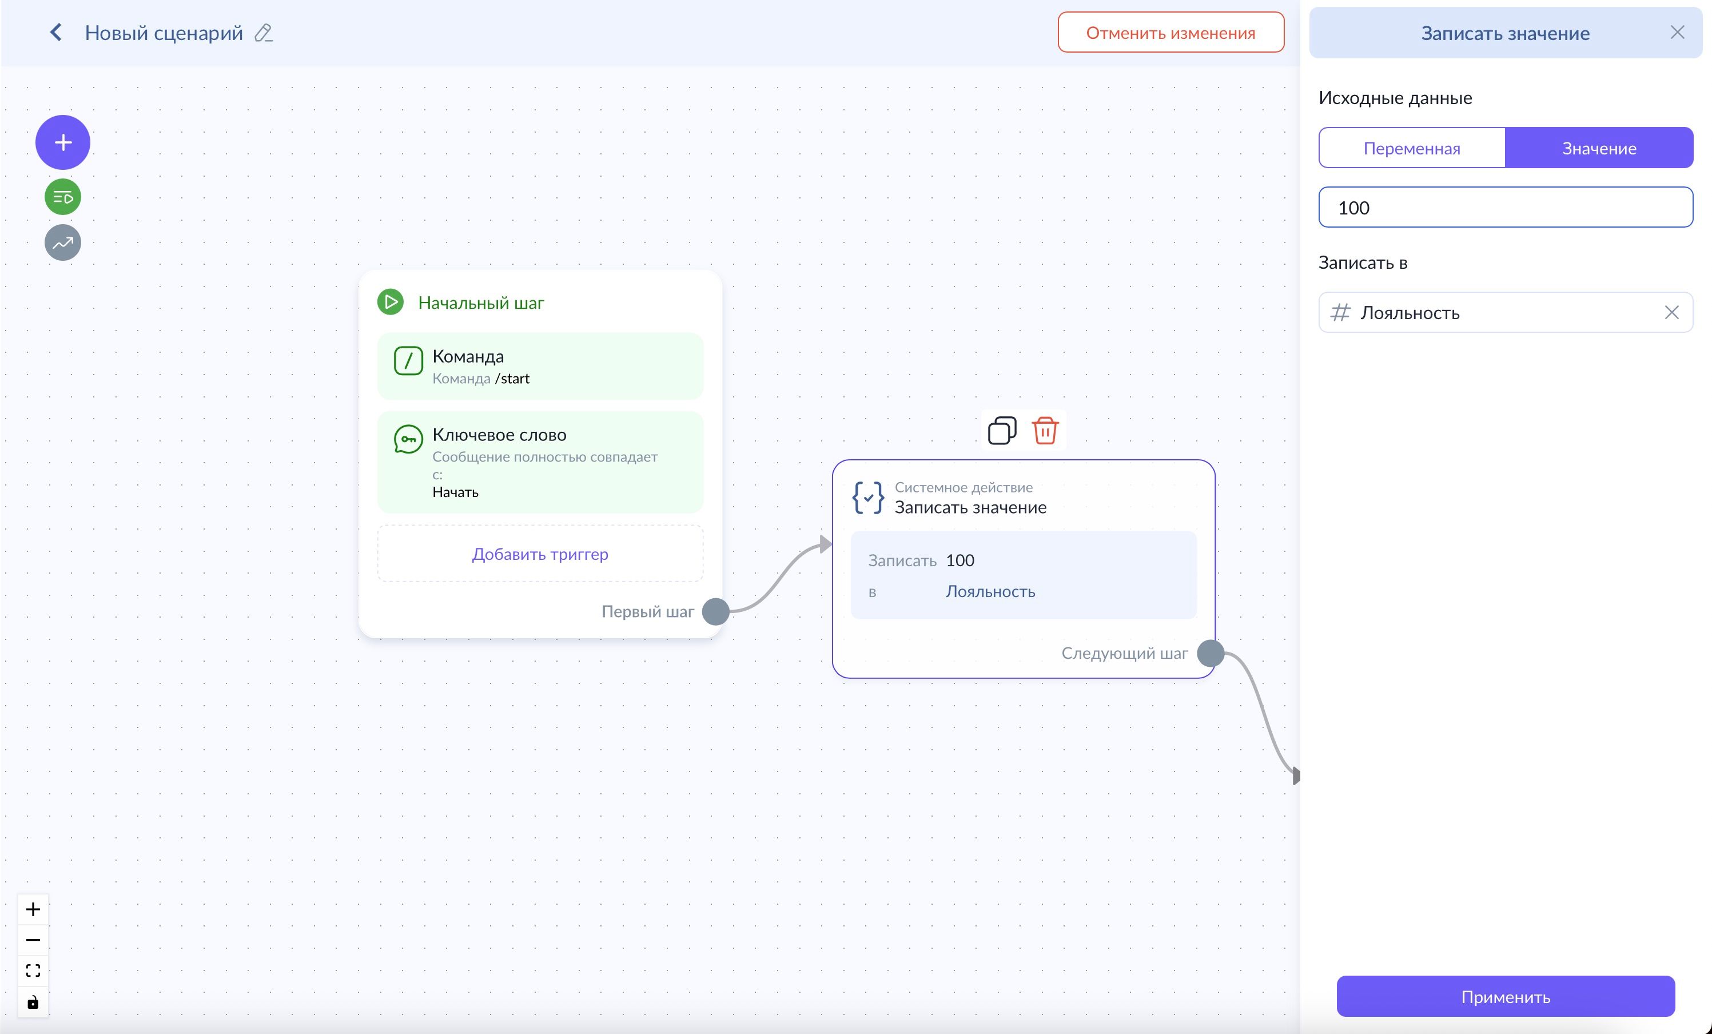Screen dimensions: 1712x1034
Task: Click the purple plus add-step button
Action: [62, 142]
